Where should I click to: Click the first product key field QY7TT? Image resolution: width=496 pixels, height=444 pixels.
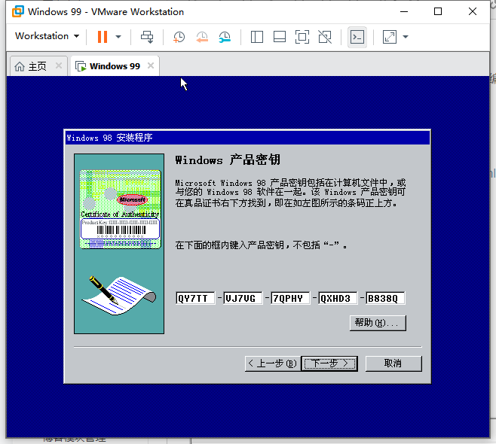click(x=195, y=298)
